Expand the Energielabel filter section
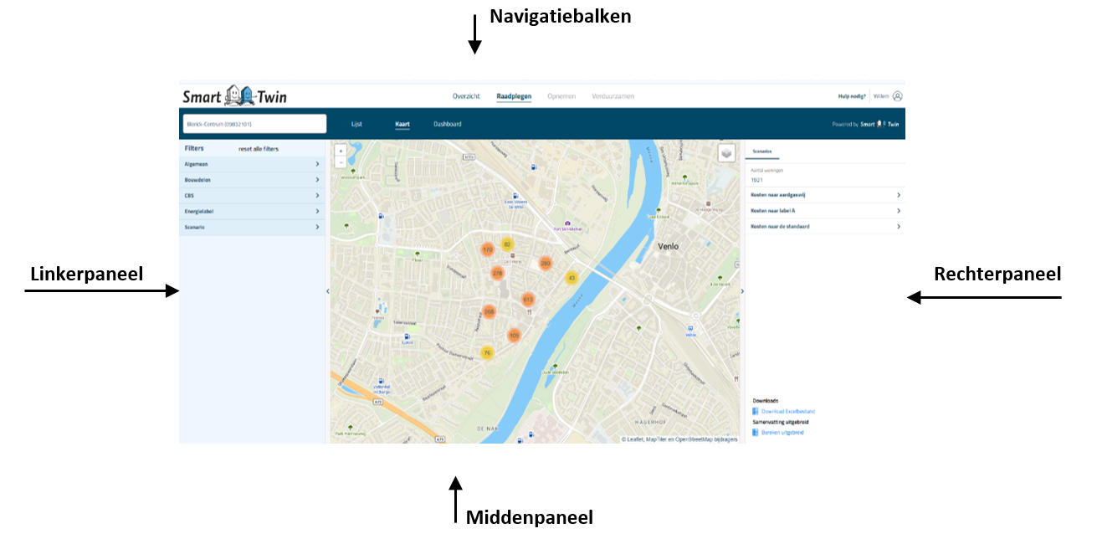Image resolution: width=1097 pixels, height=539 pixels. [251, 210]
